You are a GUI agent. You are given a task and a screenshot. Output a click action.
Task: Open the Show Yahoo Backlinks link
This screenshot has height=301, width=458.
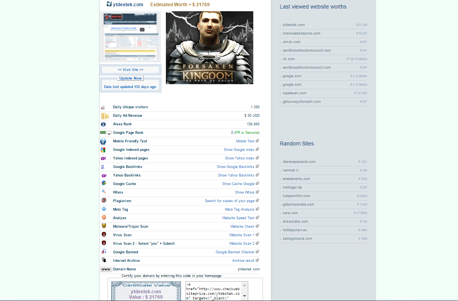coord(236,175)
